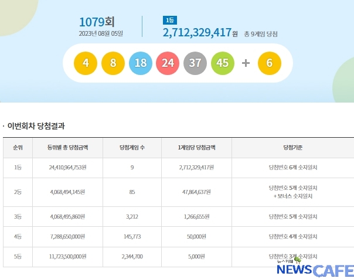Pick the red number 24 ball
Image resolution: width=354 pixels, height=279 pixels.
168,63
